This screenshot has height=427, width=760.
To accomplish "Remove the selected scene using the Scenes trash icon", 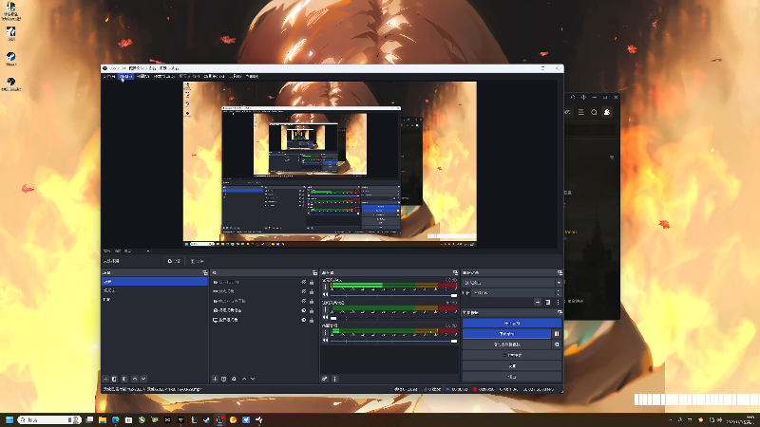I will tap(114, 379).
